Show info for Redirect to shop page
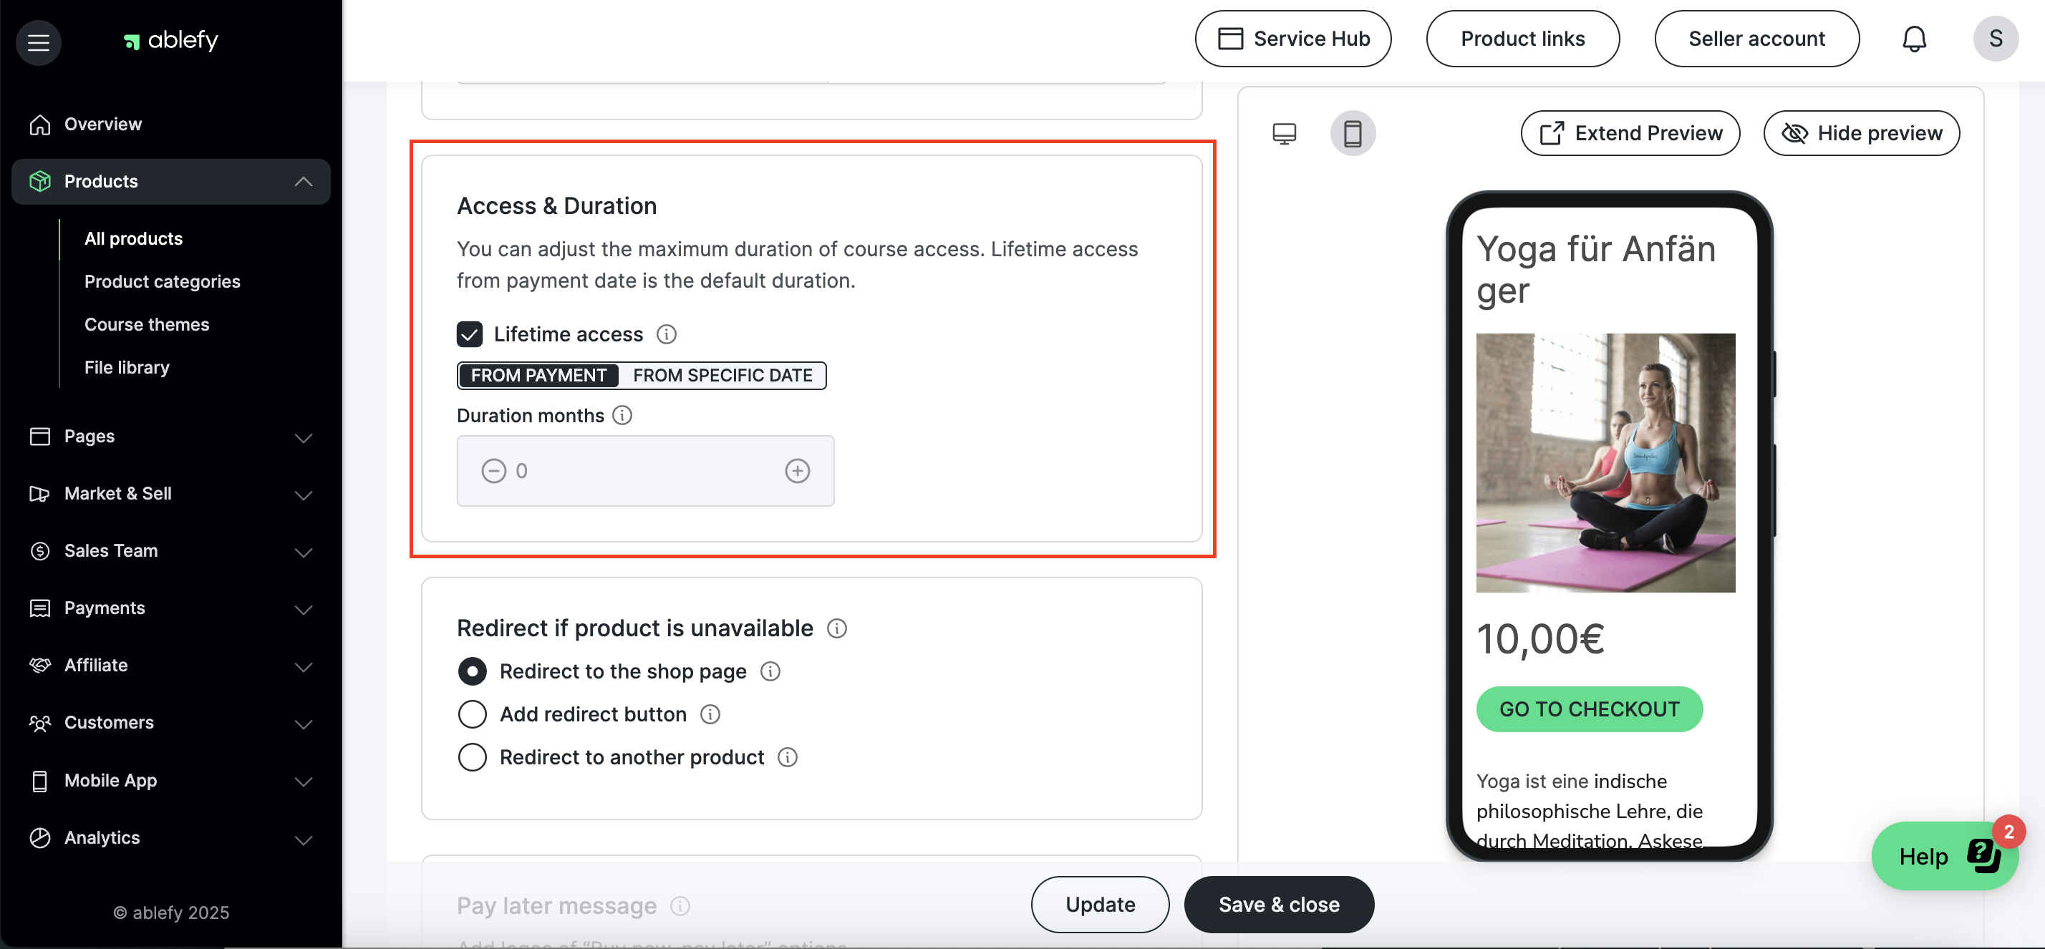 [770, 672]
